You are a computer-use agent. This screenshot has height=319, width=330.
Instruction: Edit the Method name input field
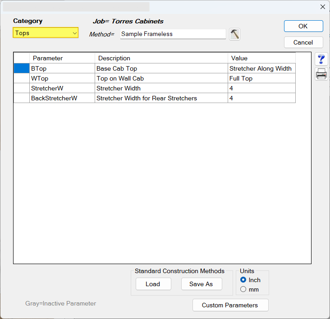173,34
